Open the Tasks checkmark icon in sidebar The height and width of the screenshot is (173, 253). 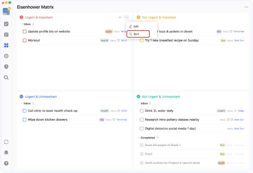(x=6, y=24)
